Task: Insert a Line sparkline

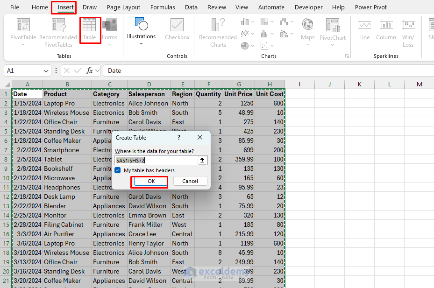Action: pos(364,29)
